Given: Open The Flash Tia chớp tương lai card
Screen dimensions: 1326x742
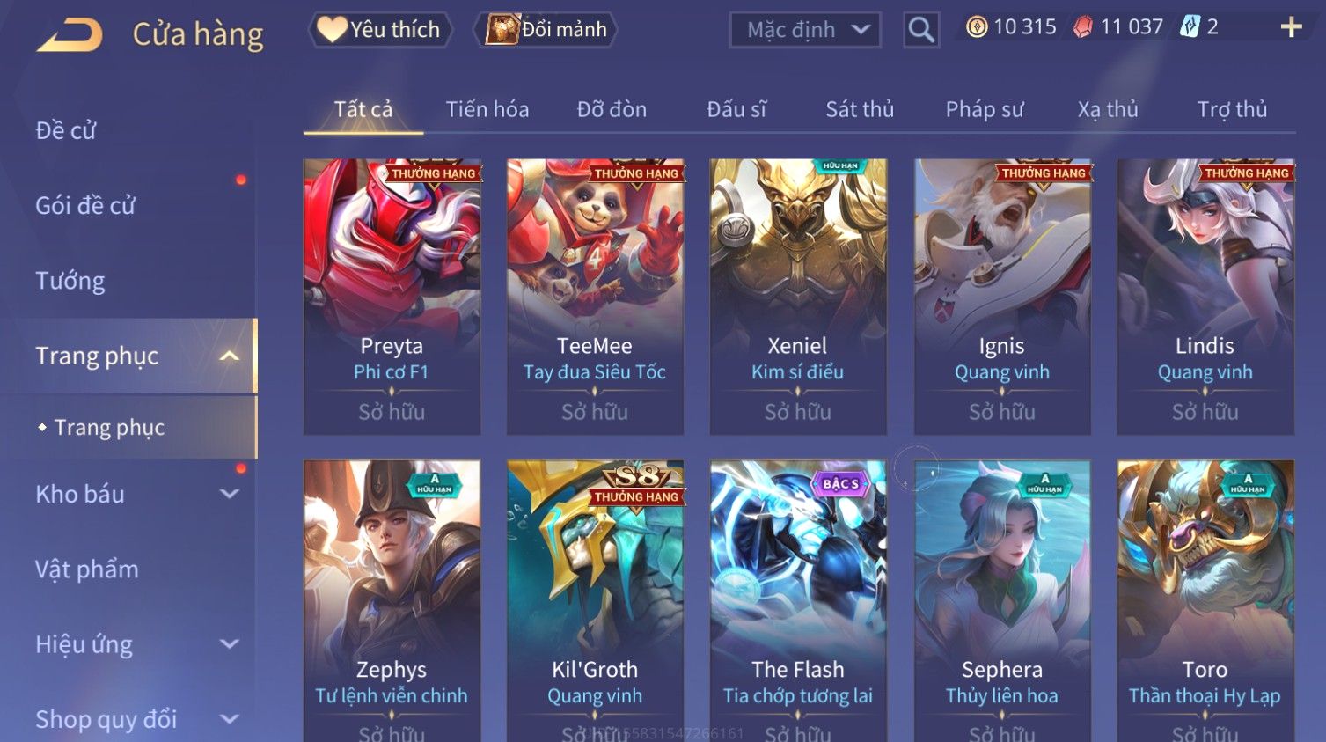Looking at the screenshot, I should pyautogui.click(x=798, y=600).
